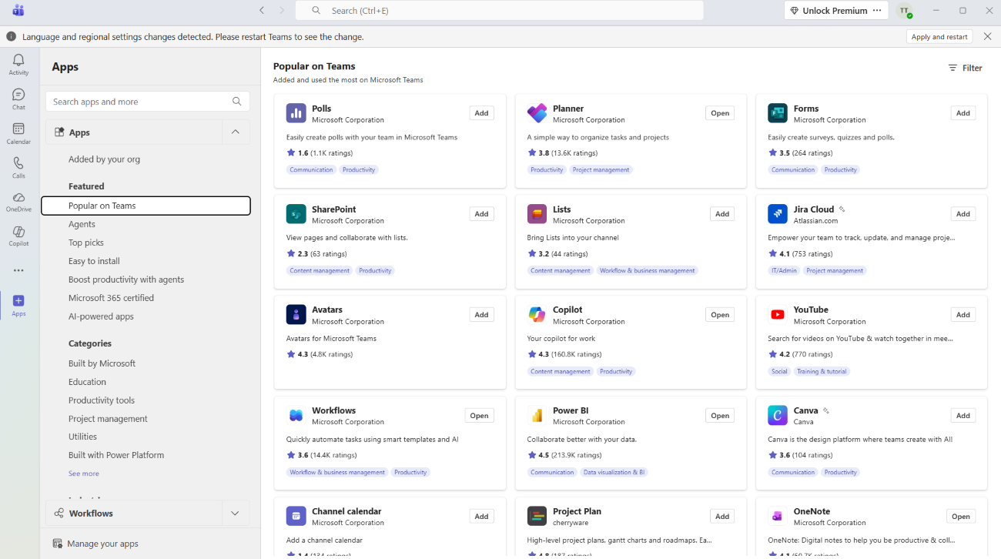The width and height of the screenshot is (1001, 559).
Task: Click the Workflows app card icon
Action: [x=296, y=415]
